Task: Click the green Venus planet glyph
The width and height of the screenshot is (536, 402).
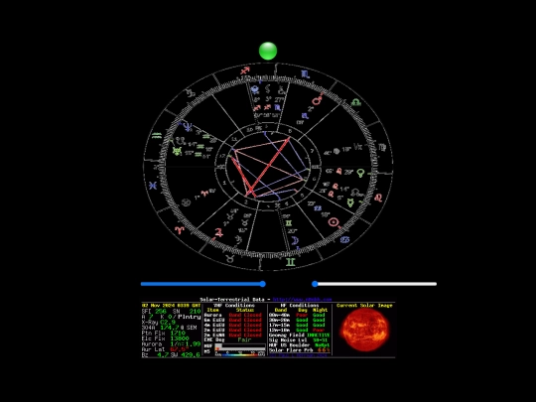Action: (x=360, y=173)
